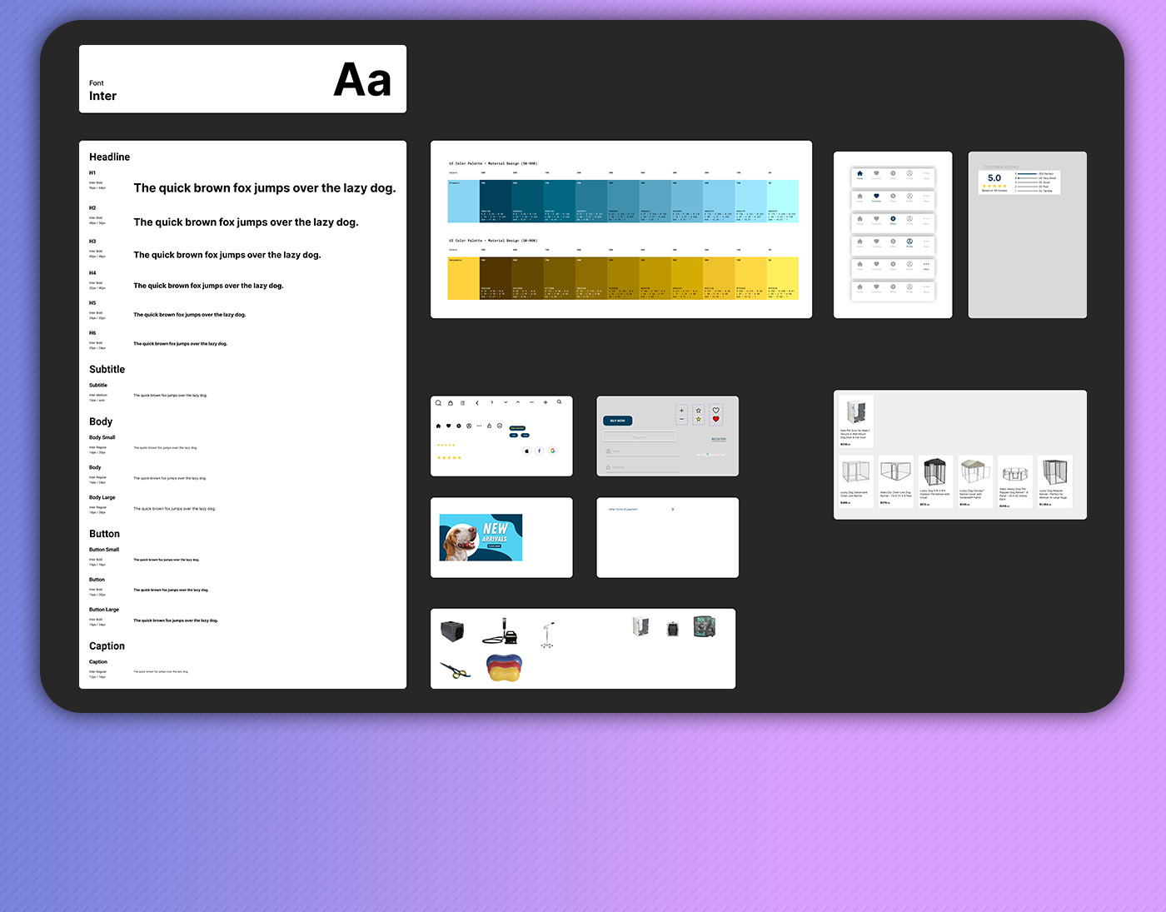Screen dimensions: 1166x912
Task: Click the large magnifier search icon
Action: (438, 403)
